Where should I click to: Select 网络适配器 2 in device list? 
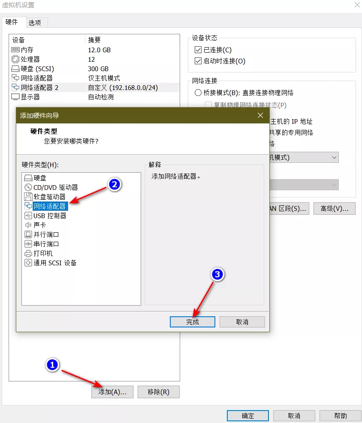pos(40,87)
